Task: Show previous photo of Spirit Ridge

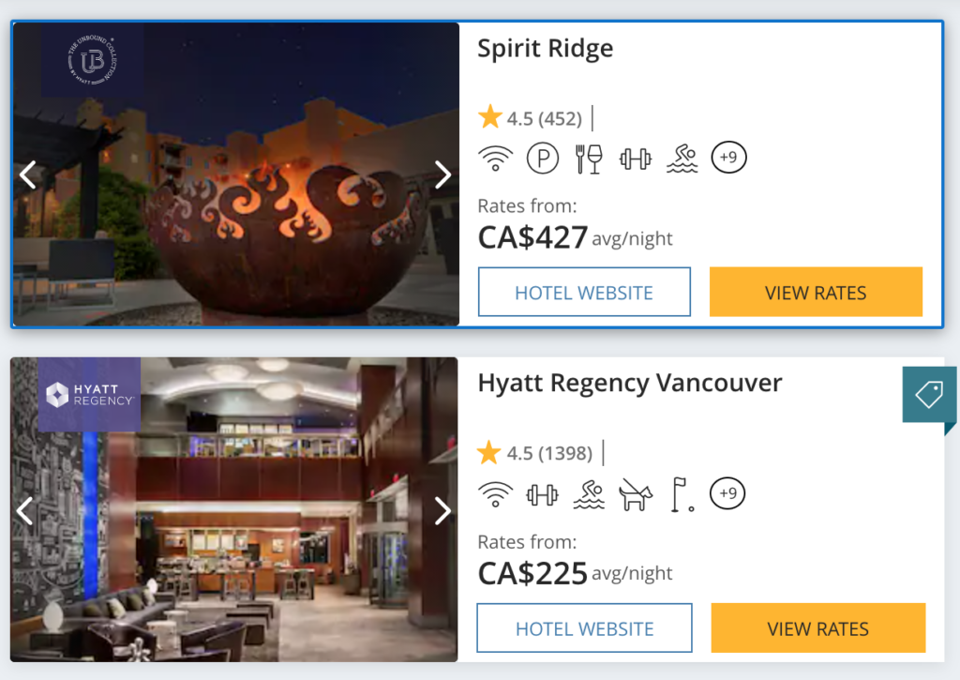Action: (x=28, y=174)
